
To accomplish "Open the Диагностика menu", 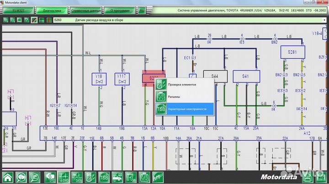I will [x=52, y=10].
